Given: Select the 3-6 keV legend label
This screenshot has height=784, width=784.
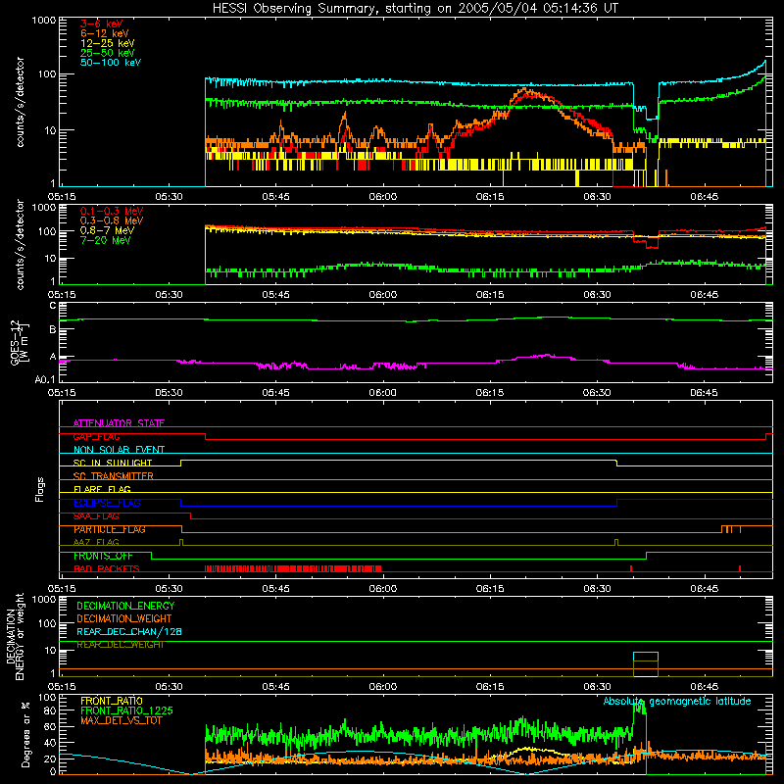Looking at the screenshot, I should (102, 24).
